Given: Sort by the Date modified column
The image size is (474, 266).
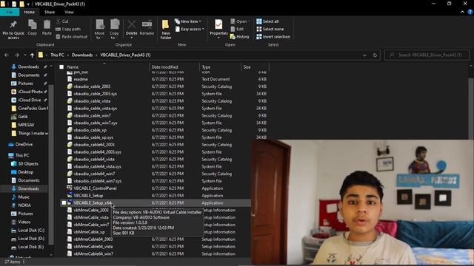Looking at the screenshot, I should (x=164, y=67).
